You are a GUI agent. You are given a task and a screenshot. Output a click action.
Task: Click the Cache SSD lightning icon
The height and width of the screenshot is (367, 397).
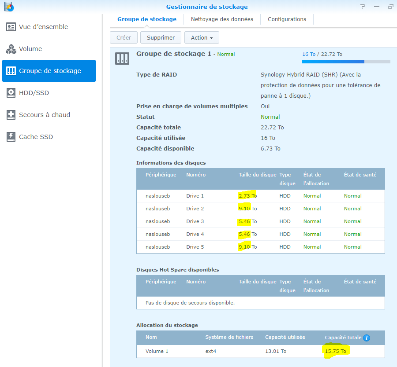pos(11,137)
